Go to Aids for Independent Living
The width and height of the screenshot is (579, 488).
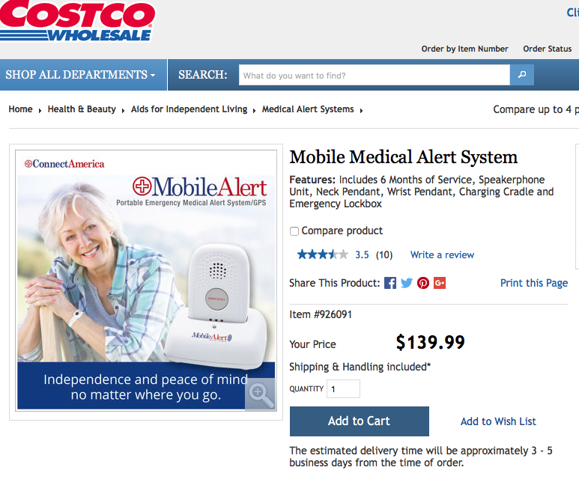tap(189, 109)
